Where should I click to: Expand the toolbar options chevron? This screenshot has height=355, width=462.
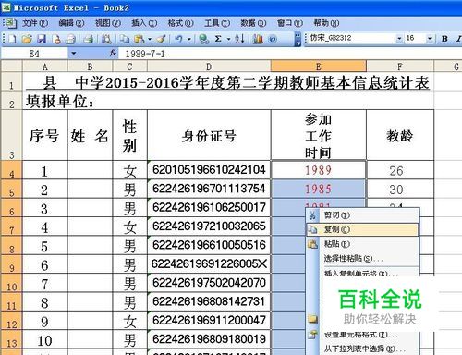[298, 39]
